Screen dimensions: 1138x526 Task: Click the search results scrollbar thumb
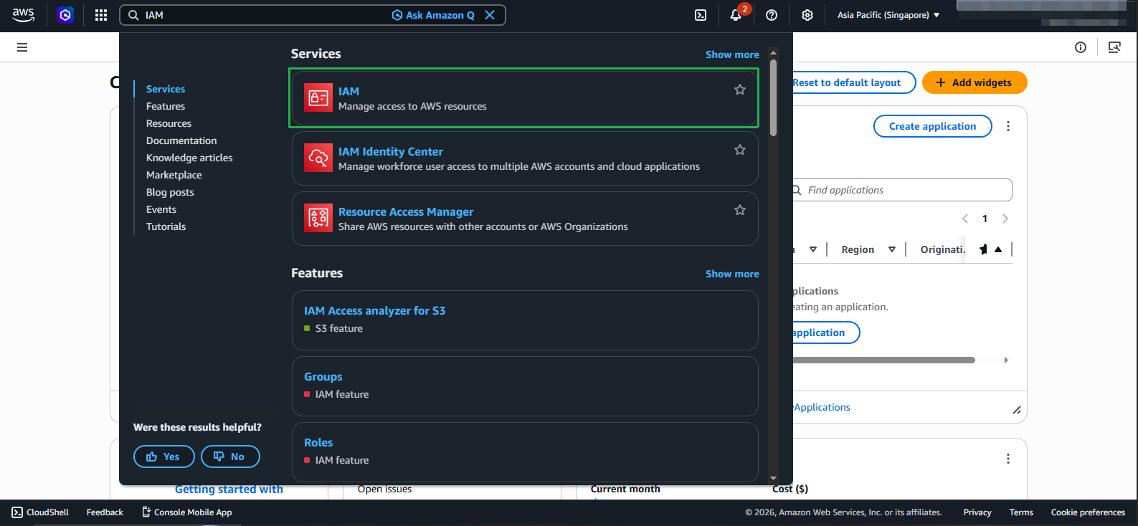pyautogui.click(x=773, y=97)
